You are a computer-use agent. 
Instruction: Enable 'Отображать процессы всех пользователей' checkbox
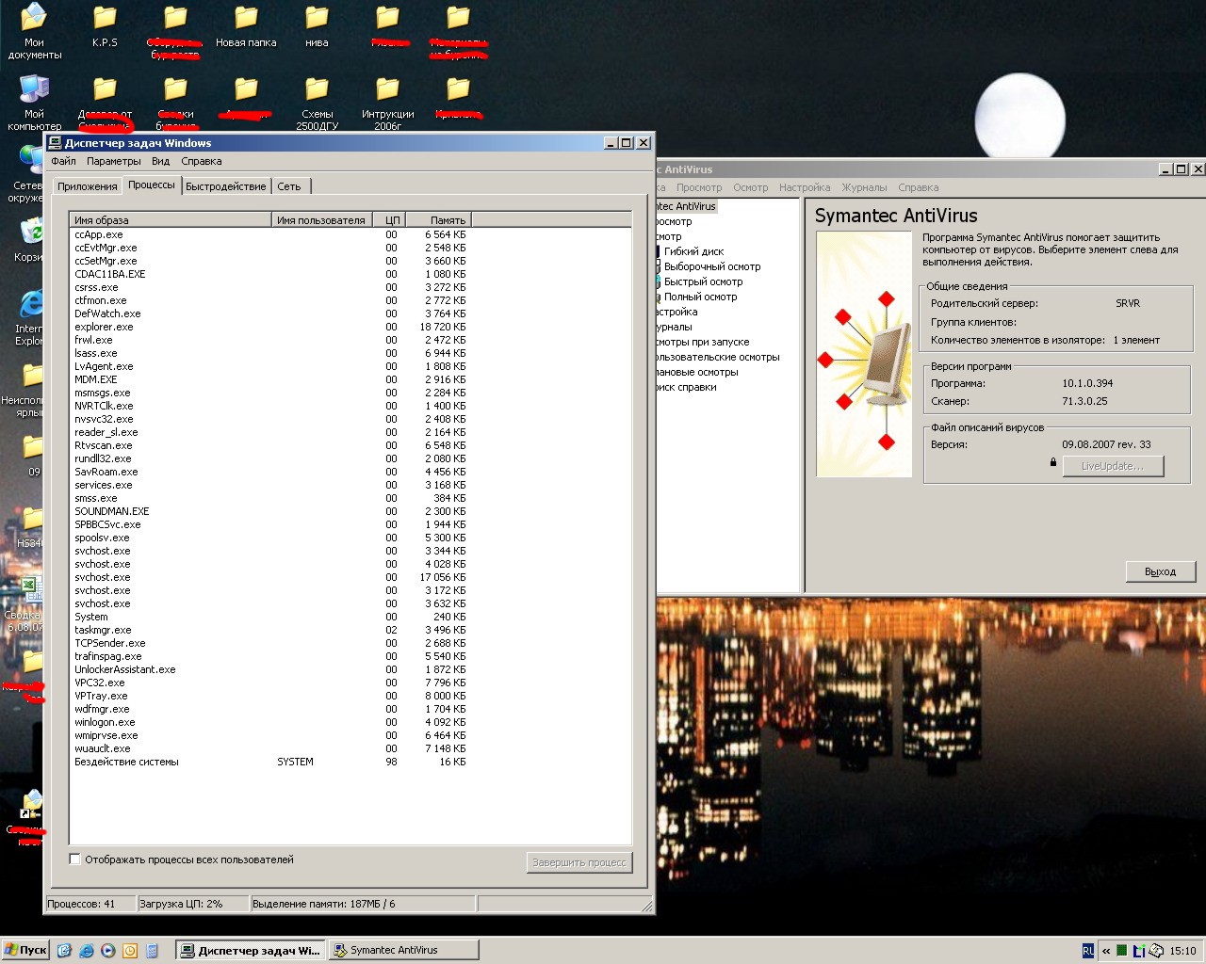click(x=75, y=860)
